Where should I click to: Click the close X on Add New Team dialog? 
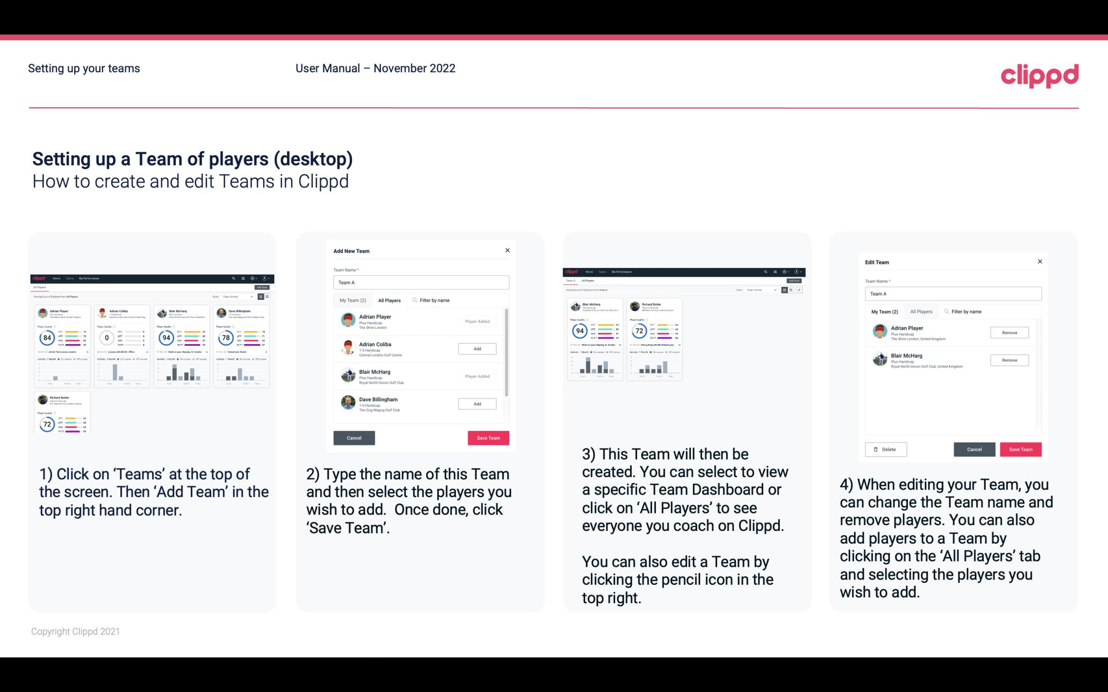point(507,250)
